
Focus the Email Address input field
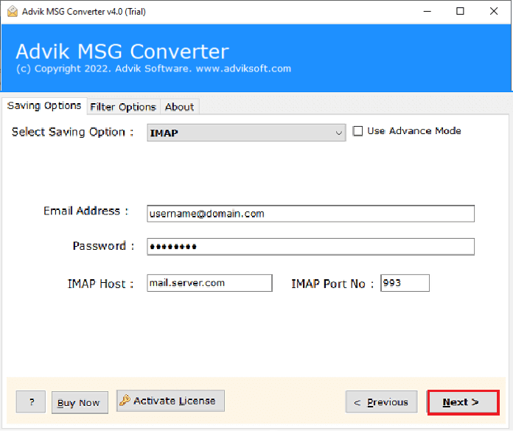[310, 214]
